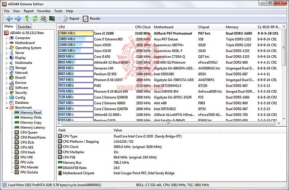Refresh using the green circular arrows icon
Viewport: 289px width, 190px height.
point(35,18)
